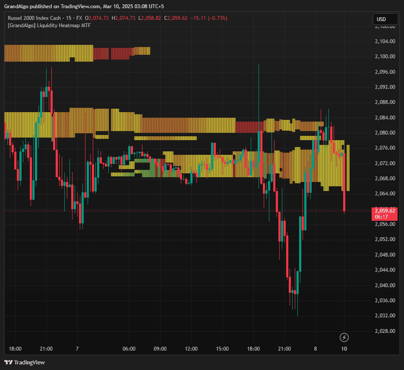Select the 12:00 marker on time axis
The image size is (404, 370).
pyautogui.click(x=191, y=348)
